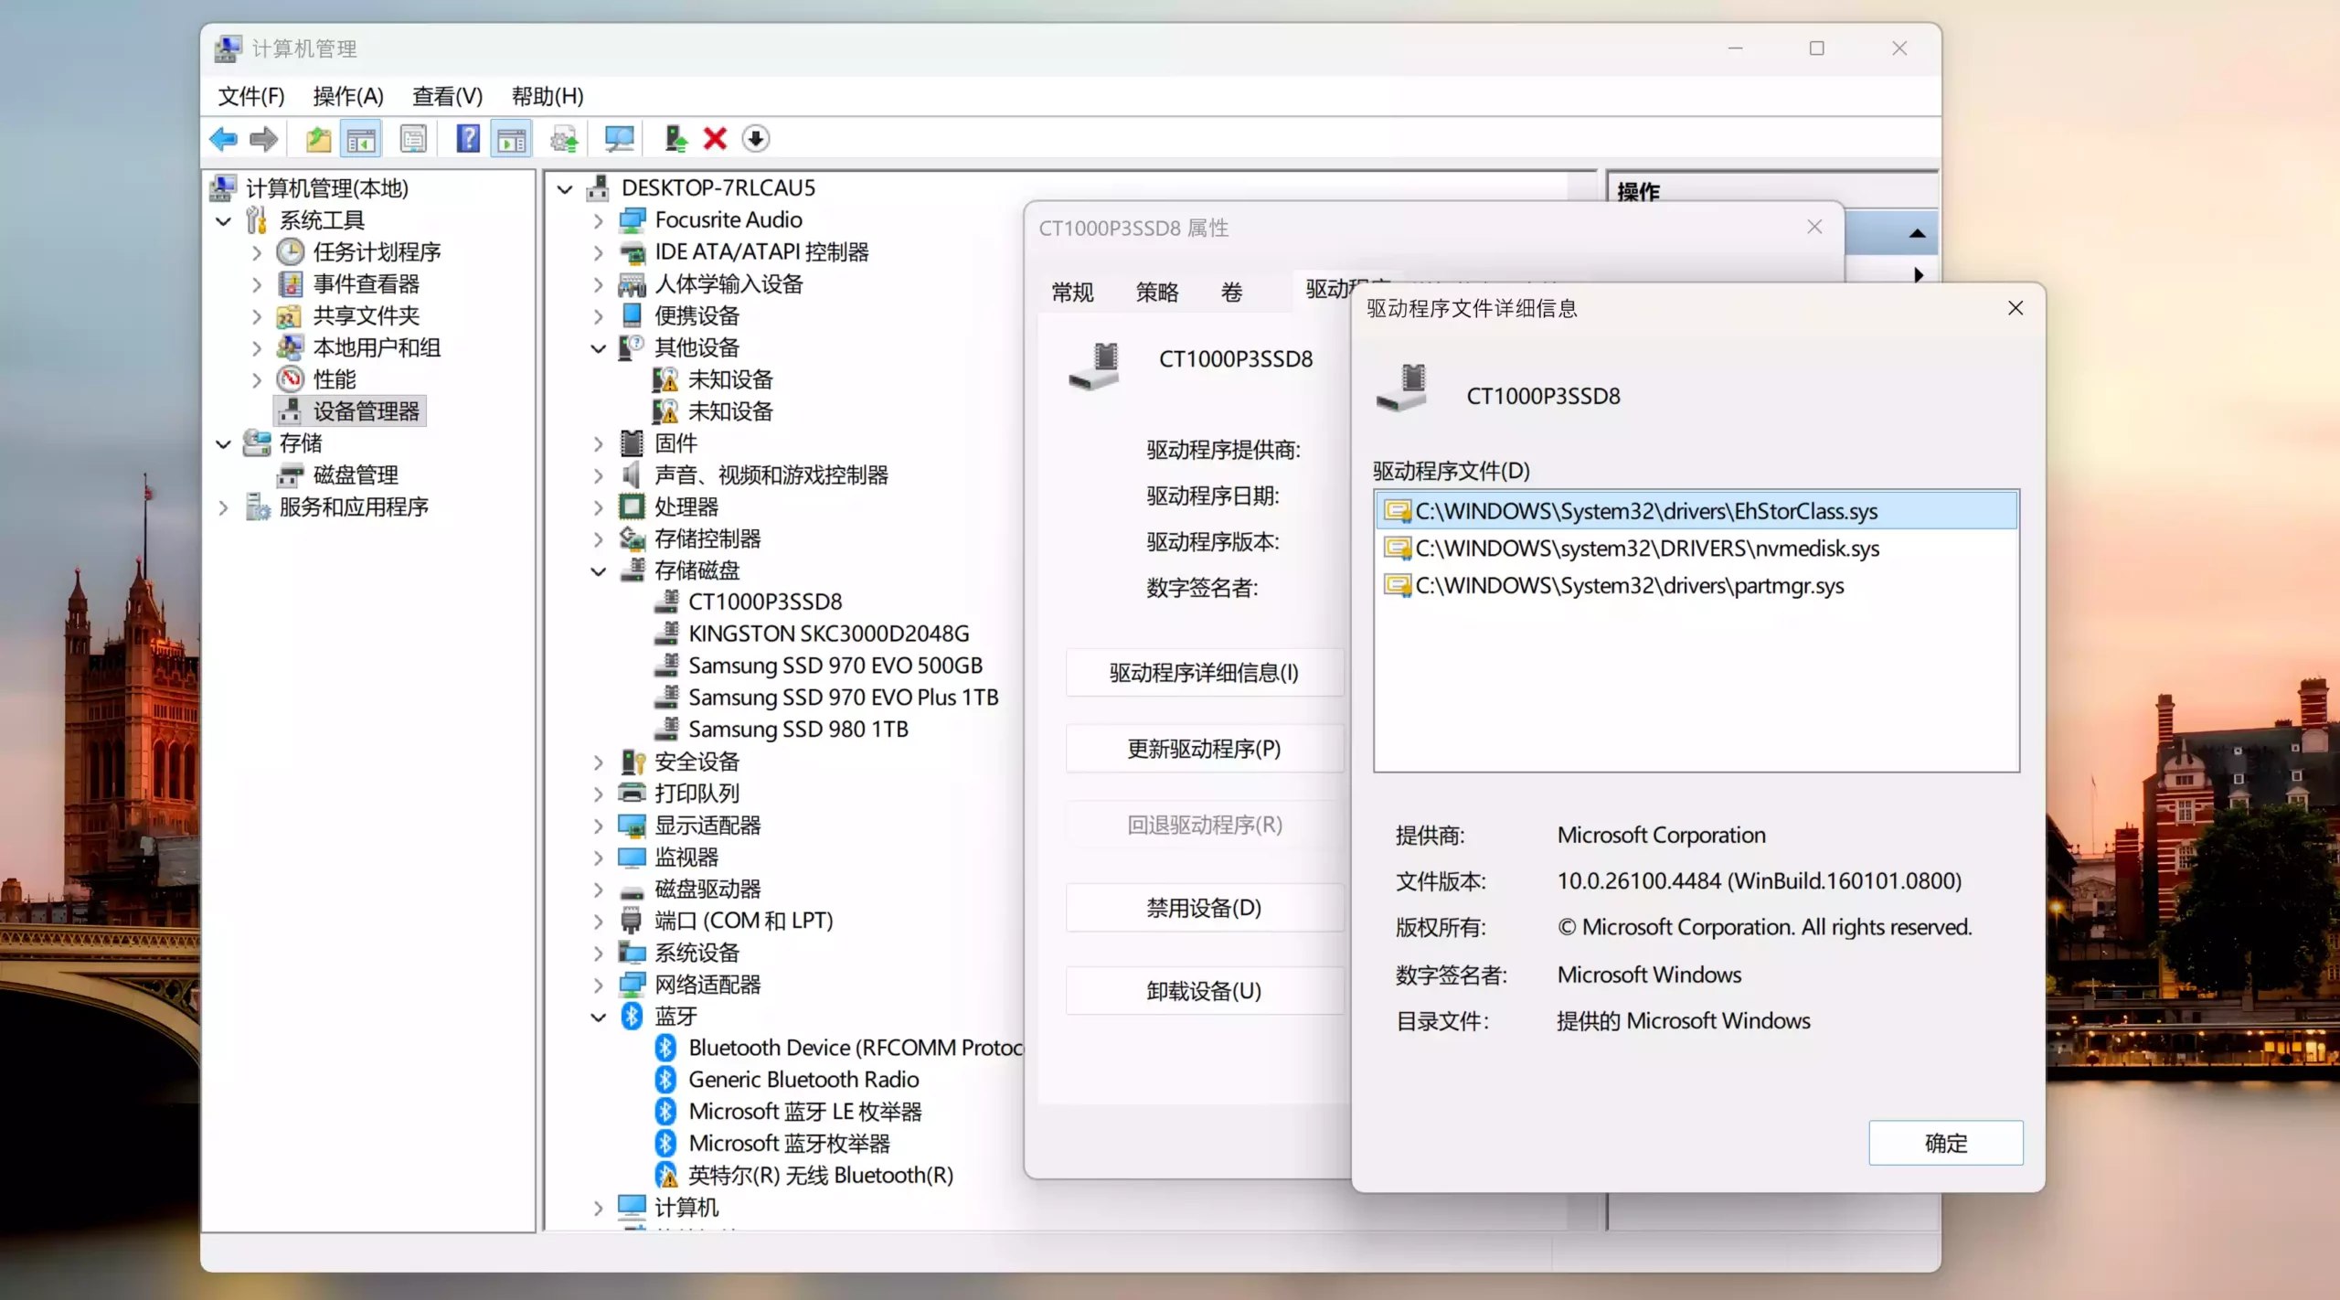Select the 磁盘管理 tree icon
2340x1300 pixels.
291,475
